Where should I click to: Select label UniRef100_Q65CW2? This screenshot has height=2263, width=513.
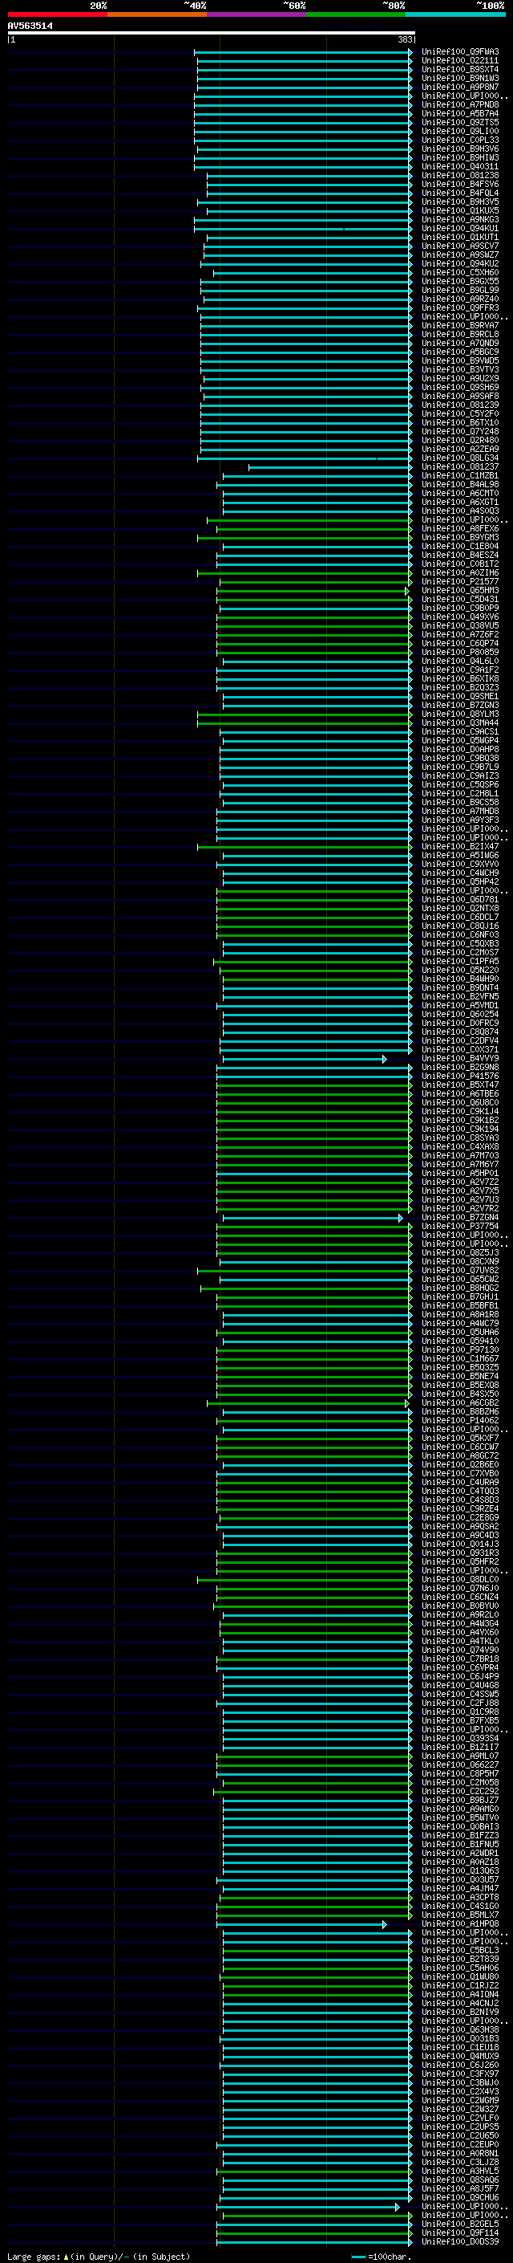(460, 1279)
